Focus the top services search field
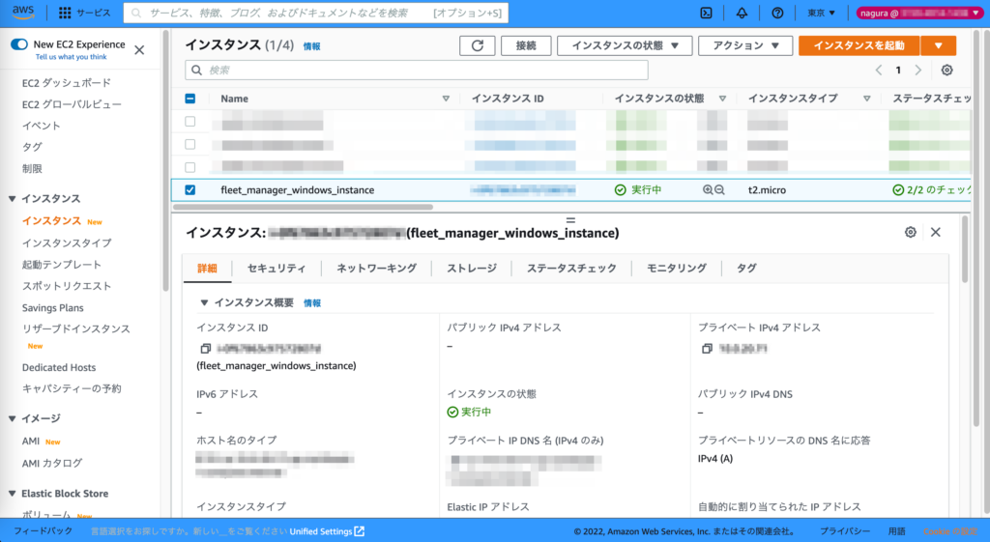990x542 pixels. coord(316,13)
